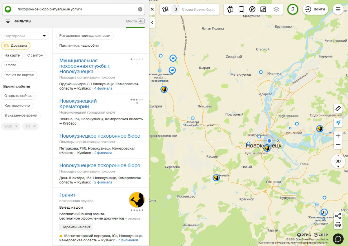Open the Гранит listing title
This screenshot has width=348, height=246.
coord(68,195)
